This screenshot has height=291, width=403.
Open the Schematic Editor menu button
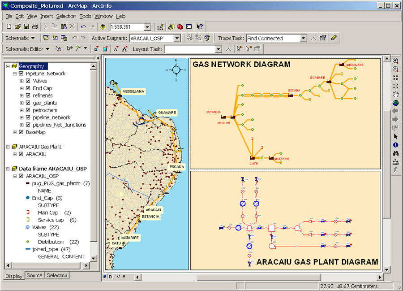pos(27,49)
